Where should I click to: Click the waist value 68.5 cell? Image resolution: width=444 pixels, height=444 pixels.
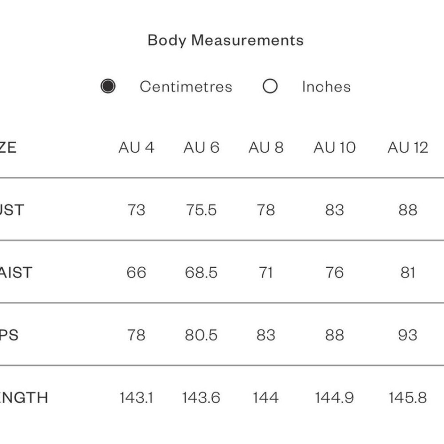click(x=201, y=272)
